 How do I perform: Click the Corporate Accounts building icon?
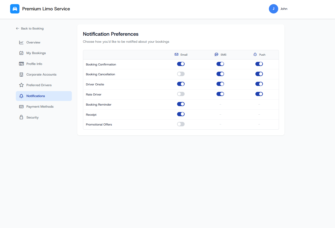[x=21, y=75]
